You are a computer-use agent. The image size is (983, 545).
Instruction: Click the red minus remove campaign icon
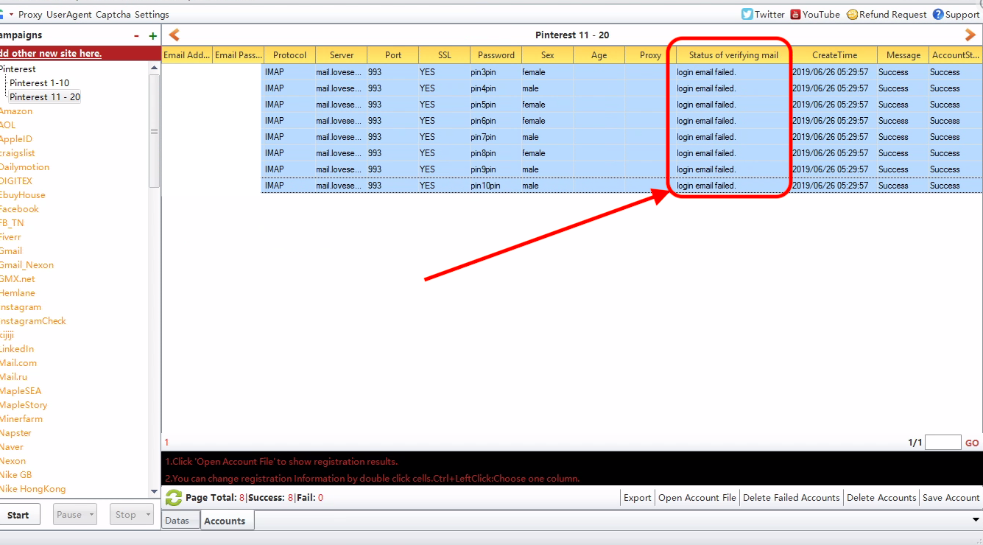(x=136, y=36)
